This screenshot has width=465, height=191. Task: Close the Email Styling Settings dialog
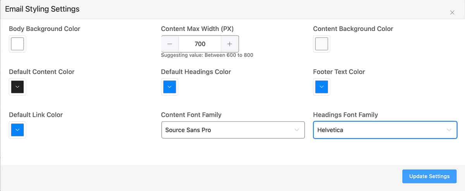click(452, 12)
